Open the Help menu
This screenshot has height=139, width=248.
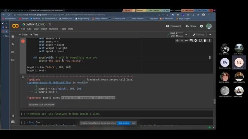[71, 29]
